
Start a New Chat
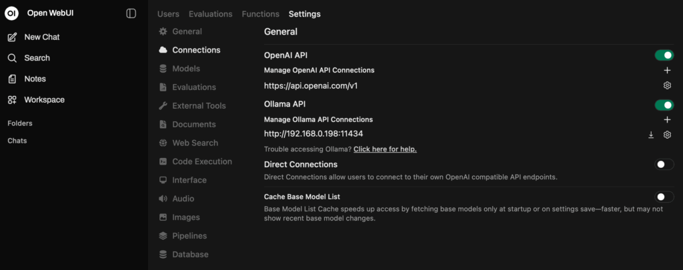[41, 37]
